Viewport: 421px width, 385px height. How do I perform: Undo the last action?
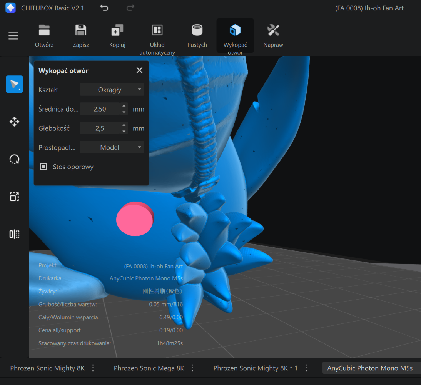coord(104,8)
